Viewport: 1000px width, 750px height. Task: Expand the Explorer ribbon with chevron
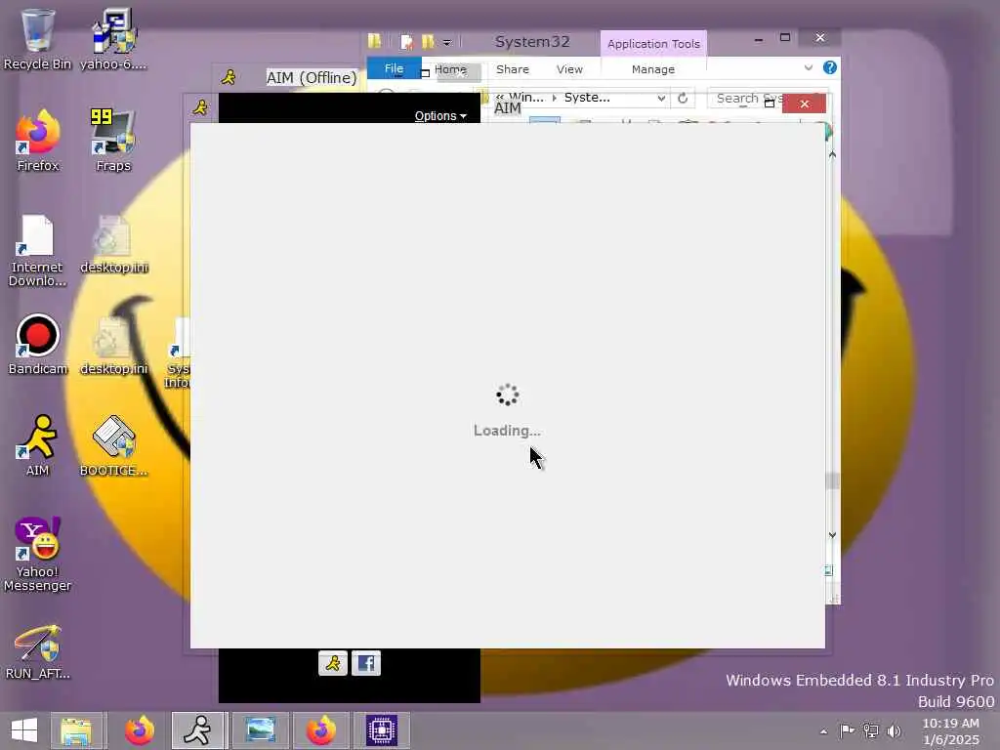coord(808,67)
